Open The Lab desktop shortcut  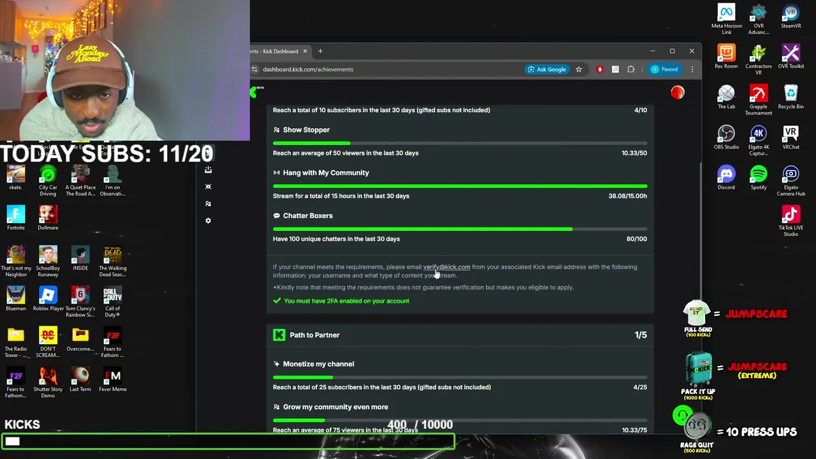pyautogui.click(x=726, y=97)
